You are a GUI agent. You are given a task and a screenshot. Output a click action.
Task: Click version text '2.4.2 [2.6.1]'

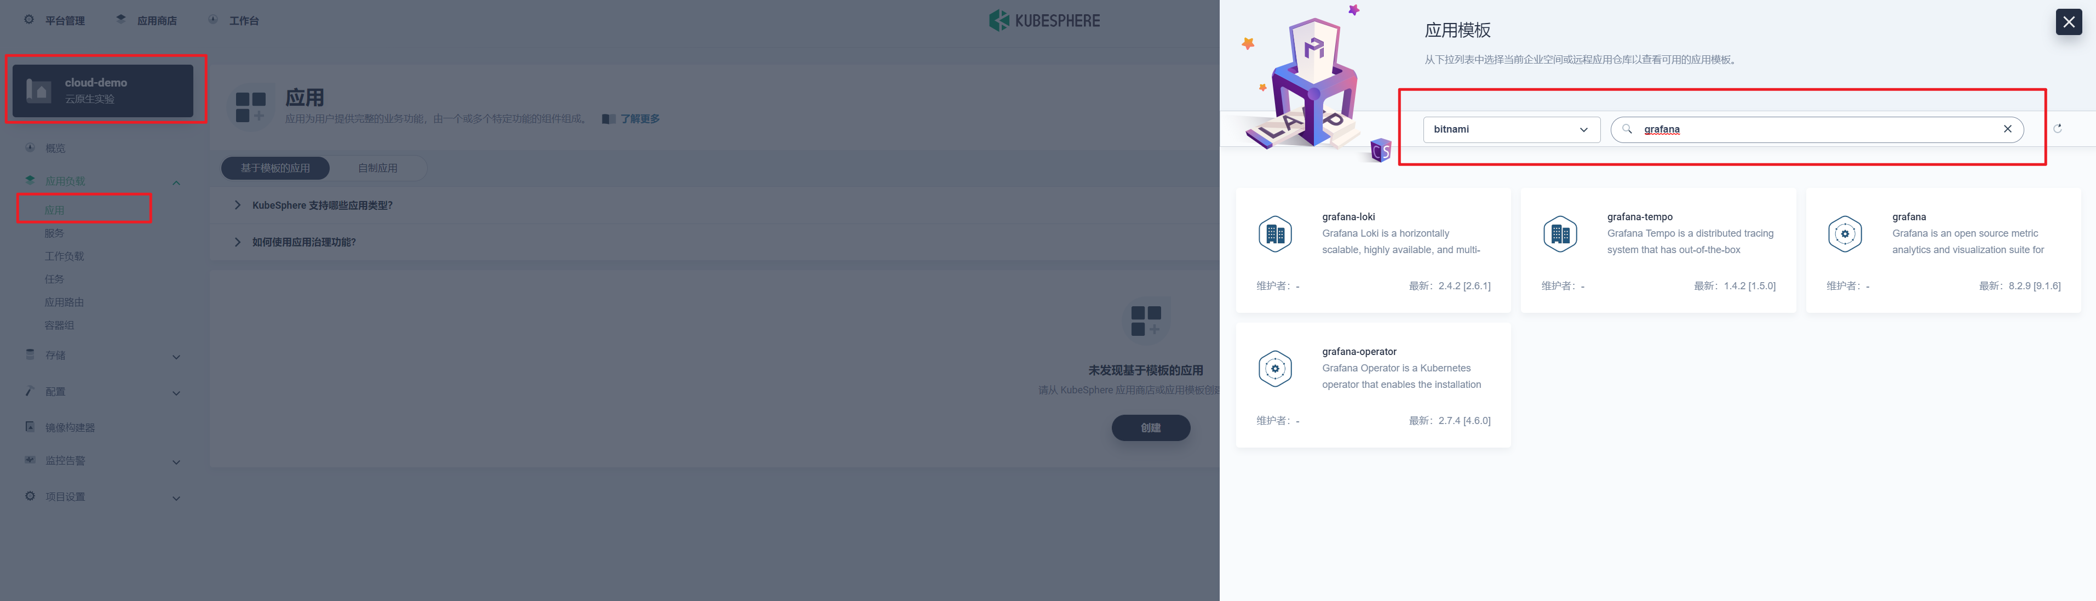(1465, 286)
